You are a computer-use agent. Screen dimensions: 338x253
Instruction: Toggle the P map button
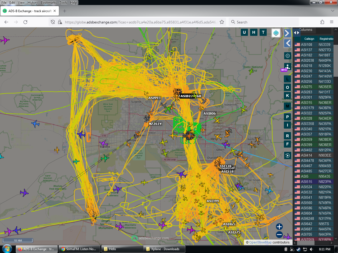point(288,117)
